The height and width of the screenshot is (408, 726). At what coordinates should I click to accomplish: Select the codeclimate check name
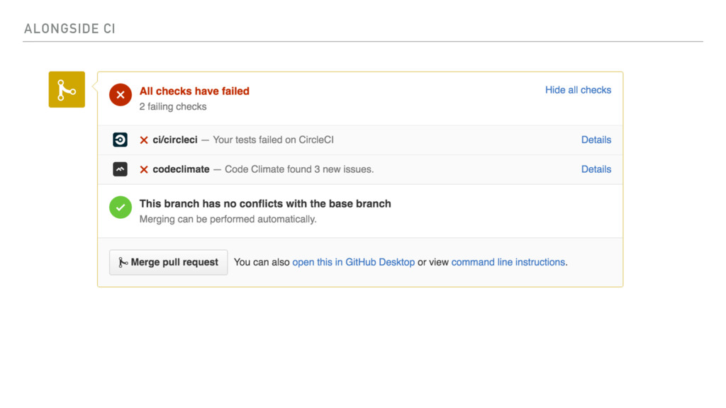(181, 169)
